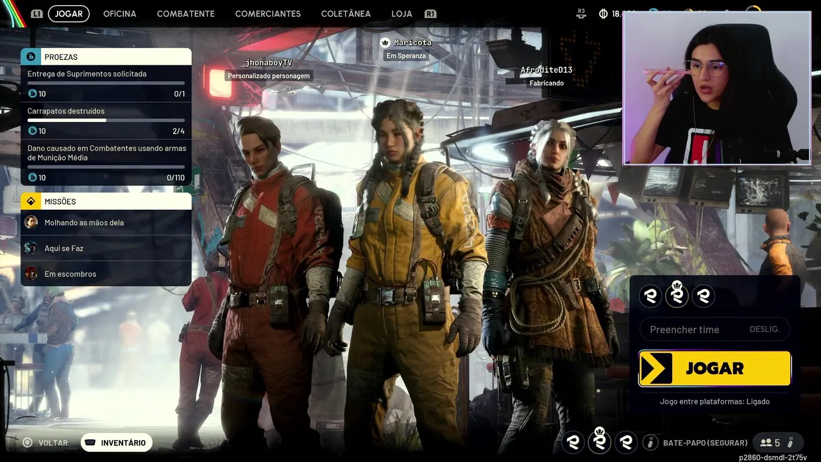Click the coin currency icon beside 18
Viewport: 821px width, 462px height.
[603, 13]
